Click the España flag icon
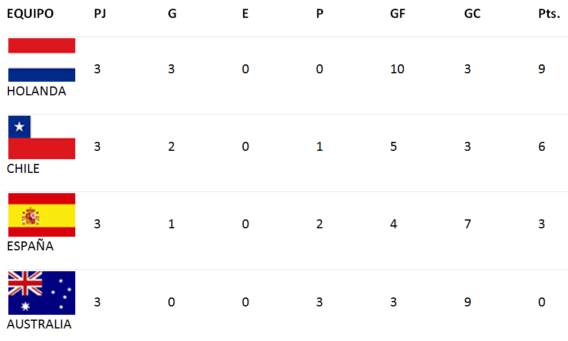The width and height of the screenshot is (568, 341). 42,215
